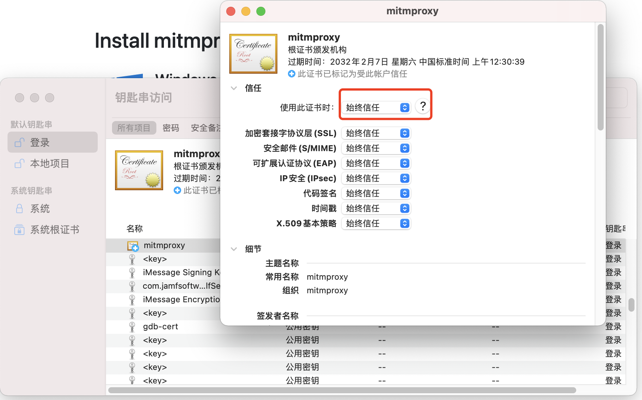
Task: Click the System Roots (系统根证书) keychain icon
Action: pyautogui.click(x=19, y=230)
